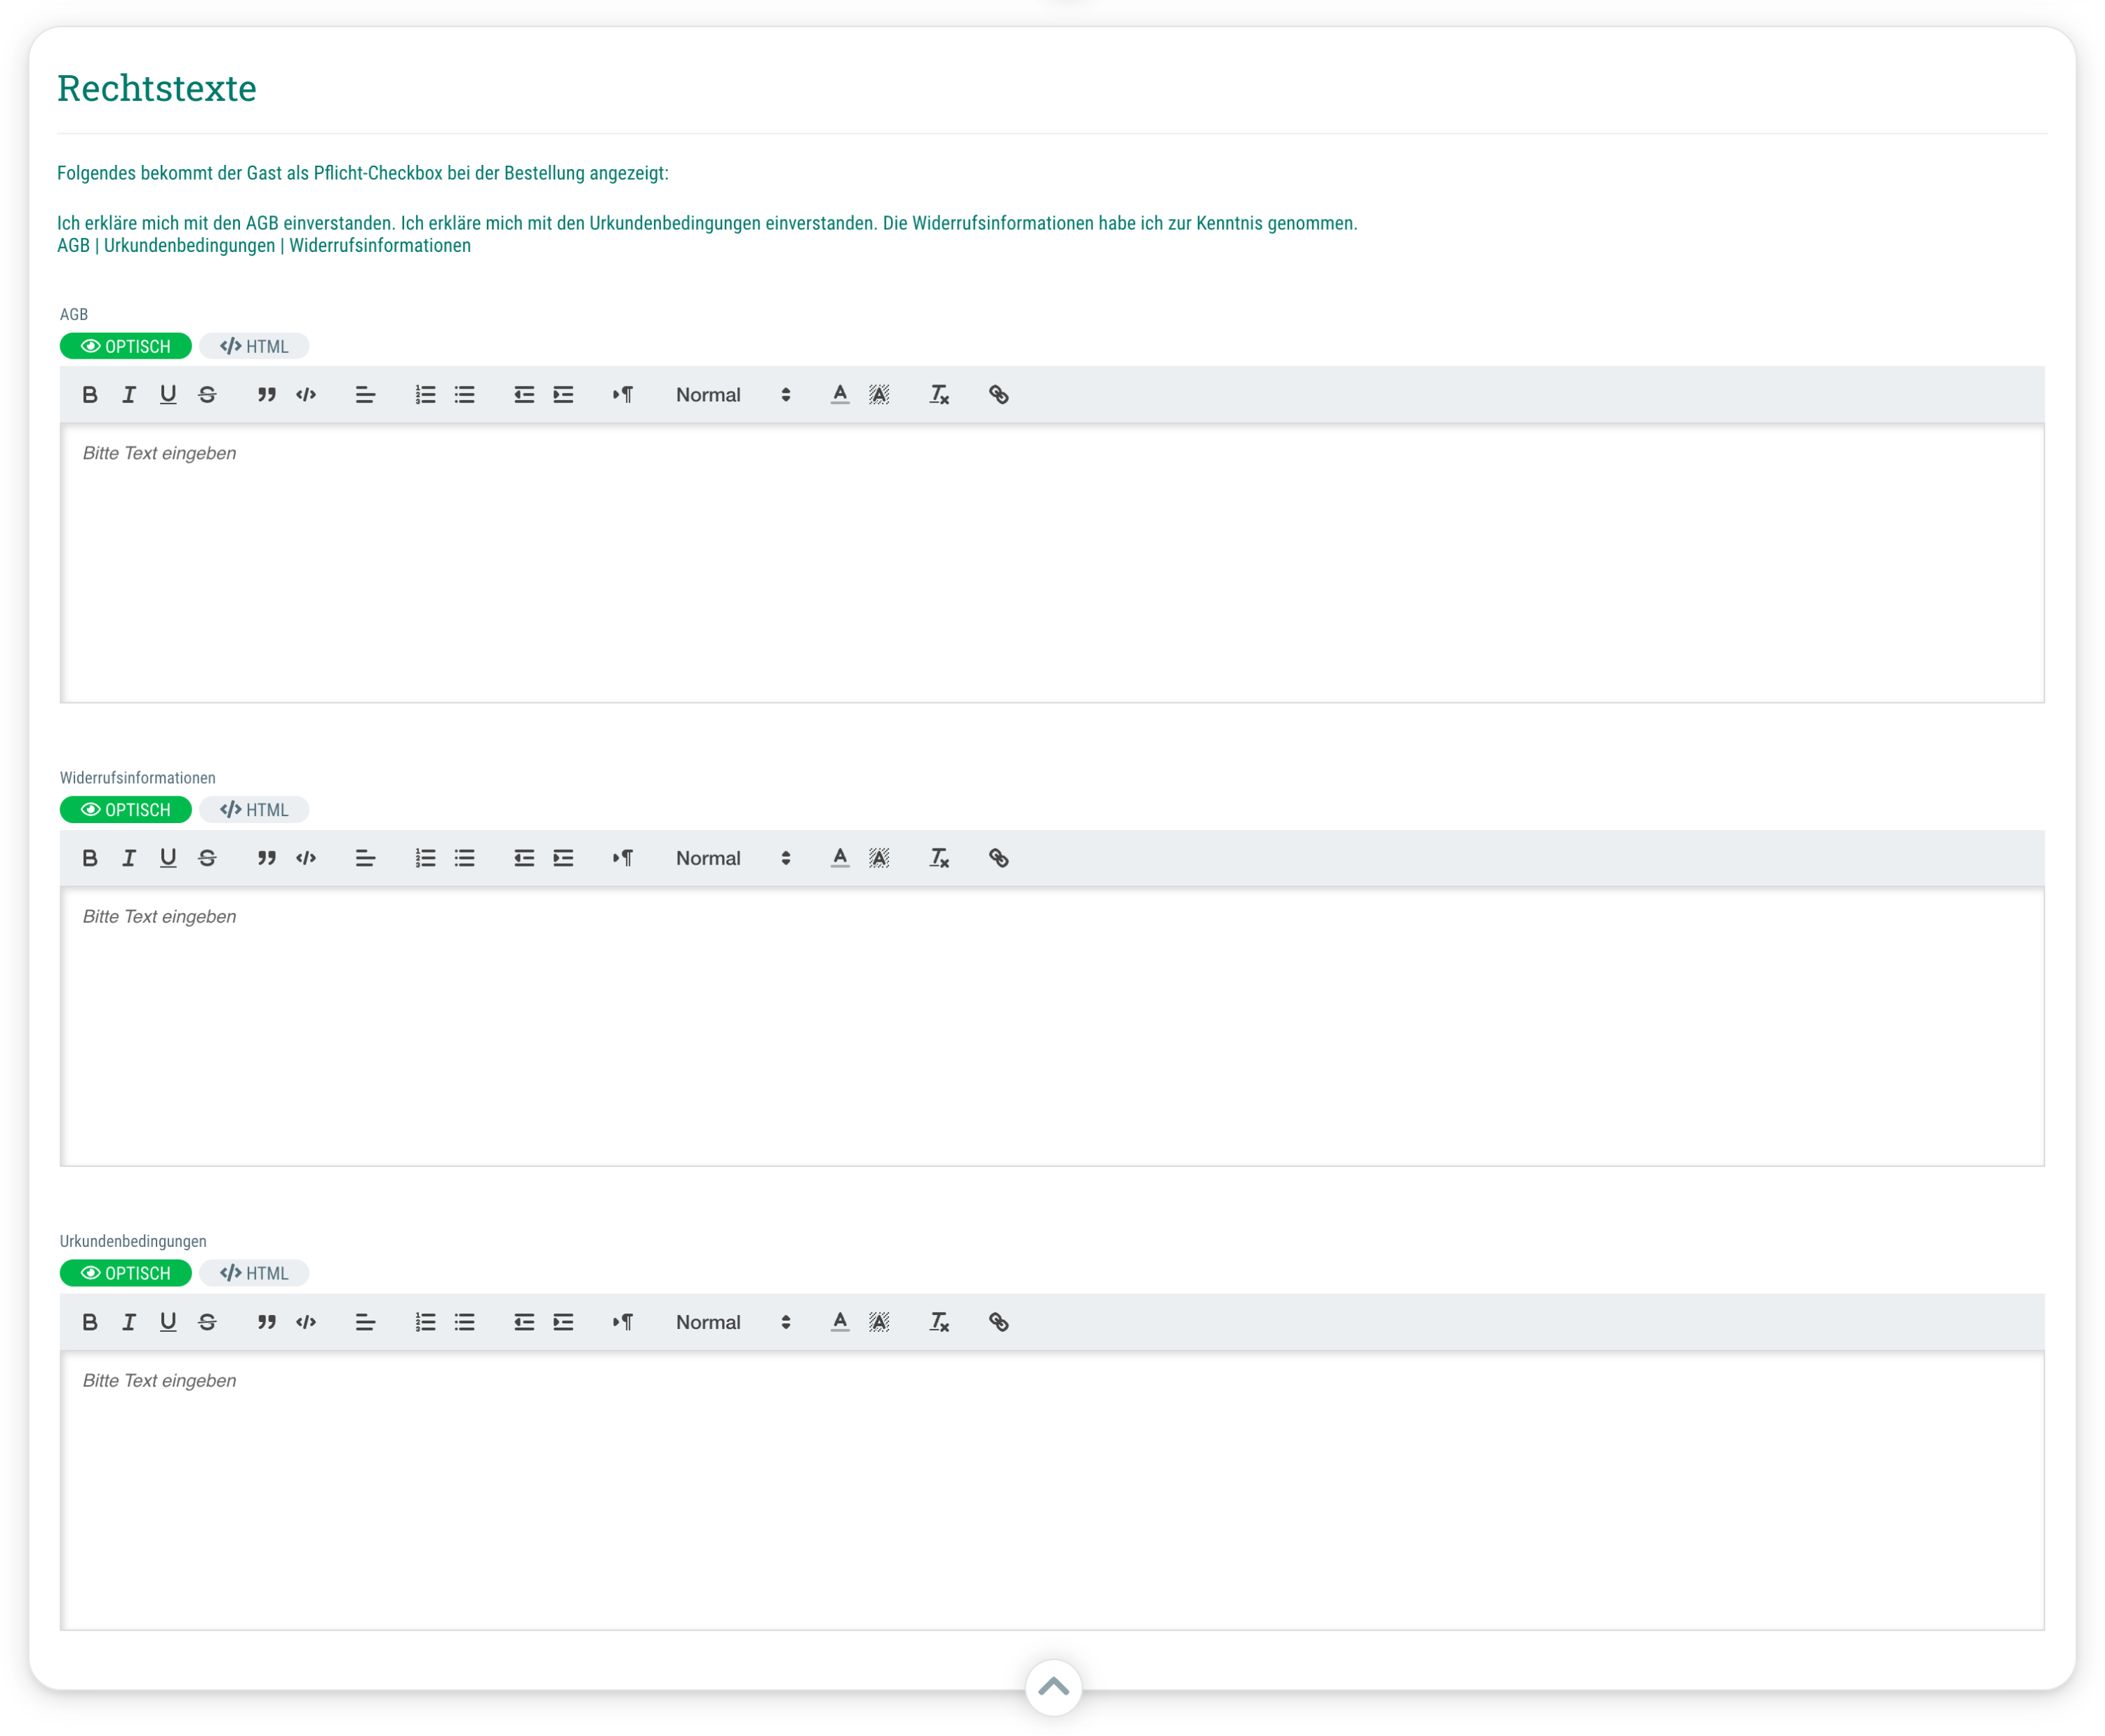The image size is (2105, 1736).
Task: Switch Widerrufsinformationen editor to HTML view
Action: (254, 810)
